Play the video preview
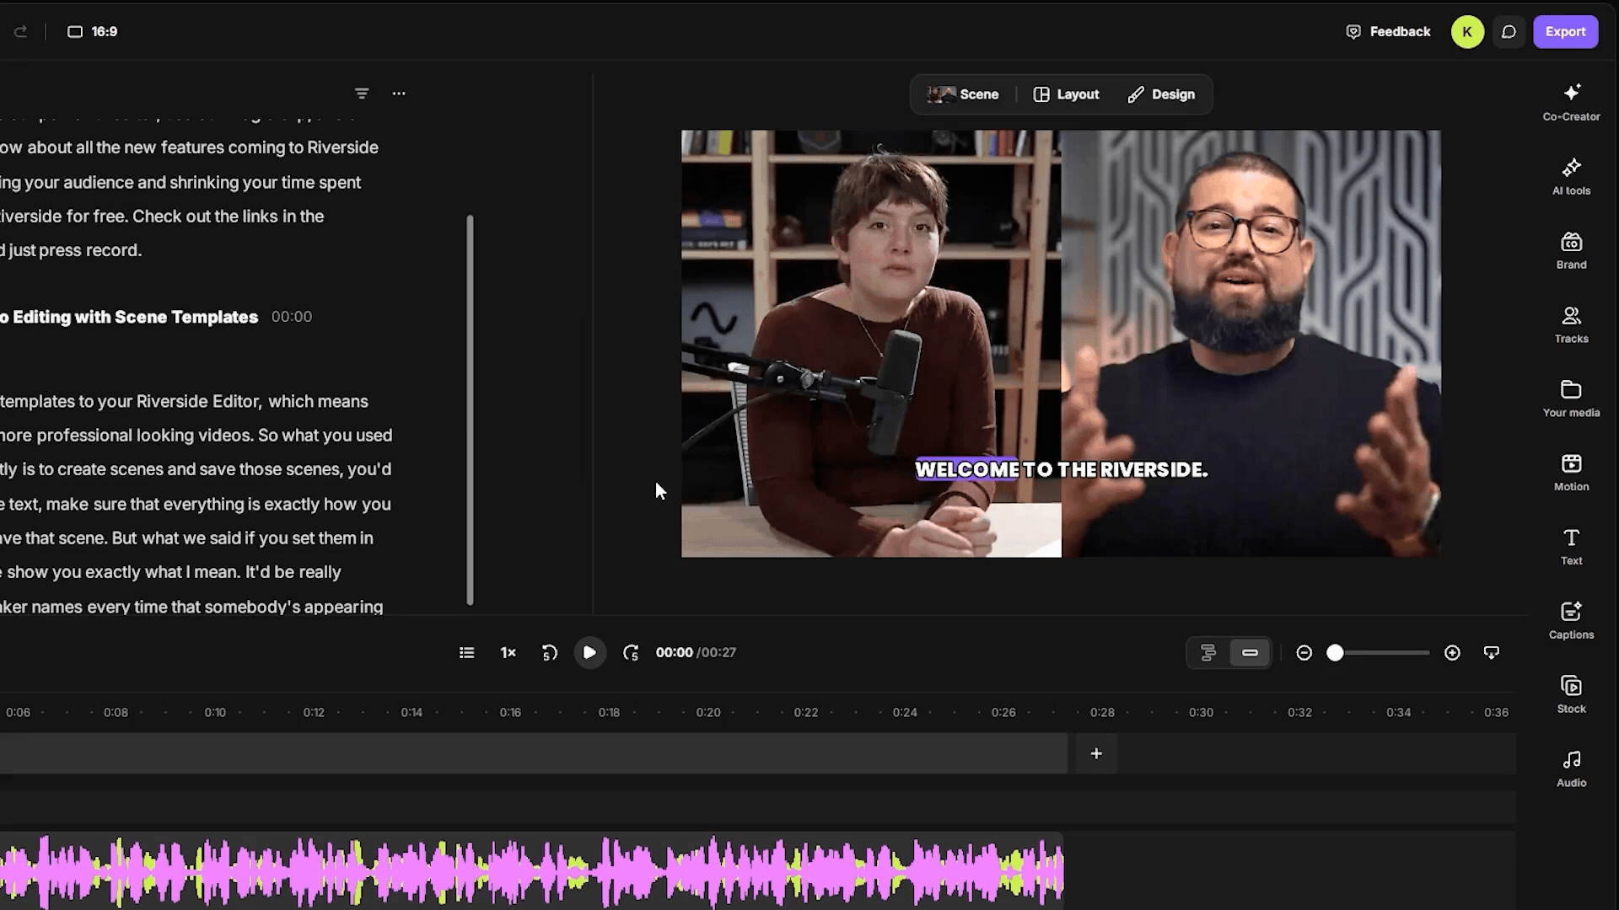Viewport: 1619px width, 910px height. 589,652
